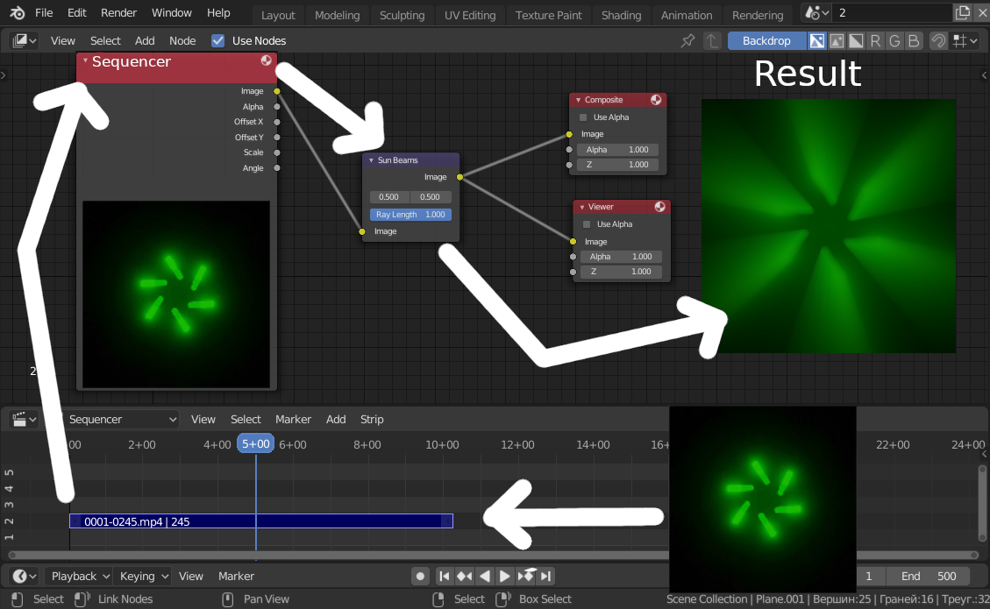Screen dimensions: 990x609
Task: Open the Render menu
Action: [118, 12]
